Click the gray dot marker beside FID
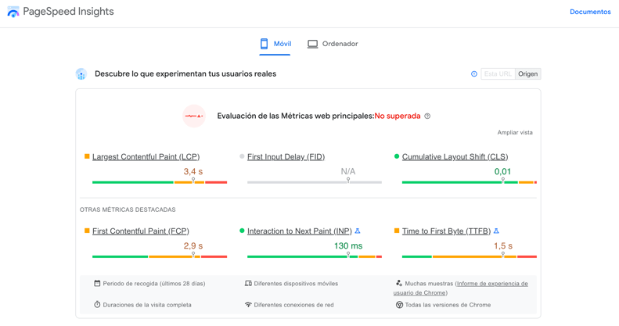The image size is (619, 326). (x=242, y=156)
